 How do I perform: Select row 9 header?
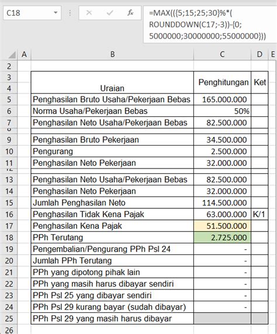(9, 140)
